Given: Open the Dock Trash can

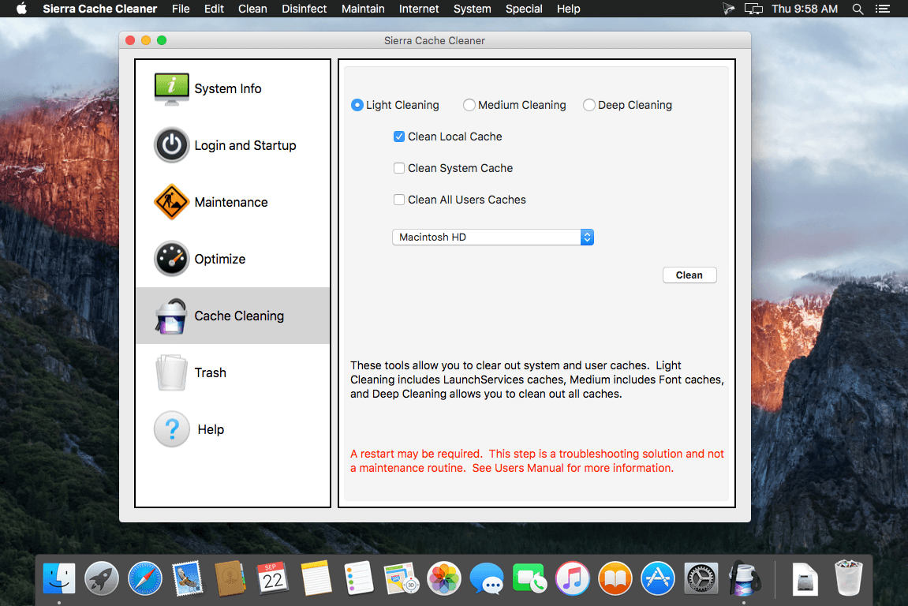Looking at the screenshot, I should point(848,578).
